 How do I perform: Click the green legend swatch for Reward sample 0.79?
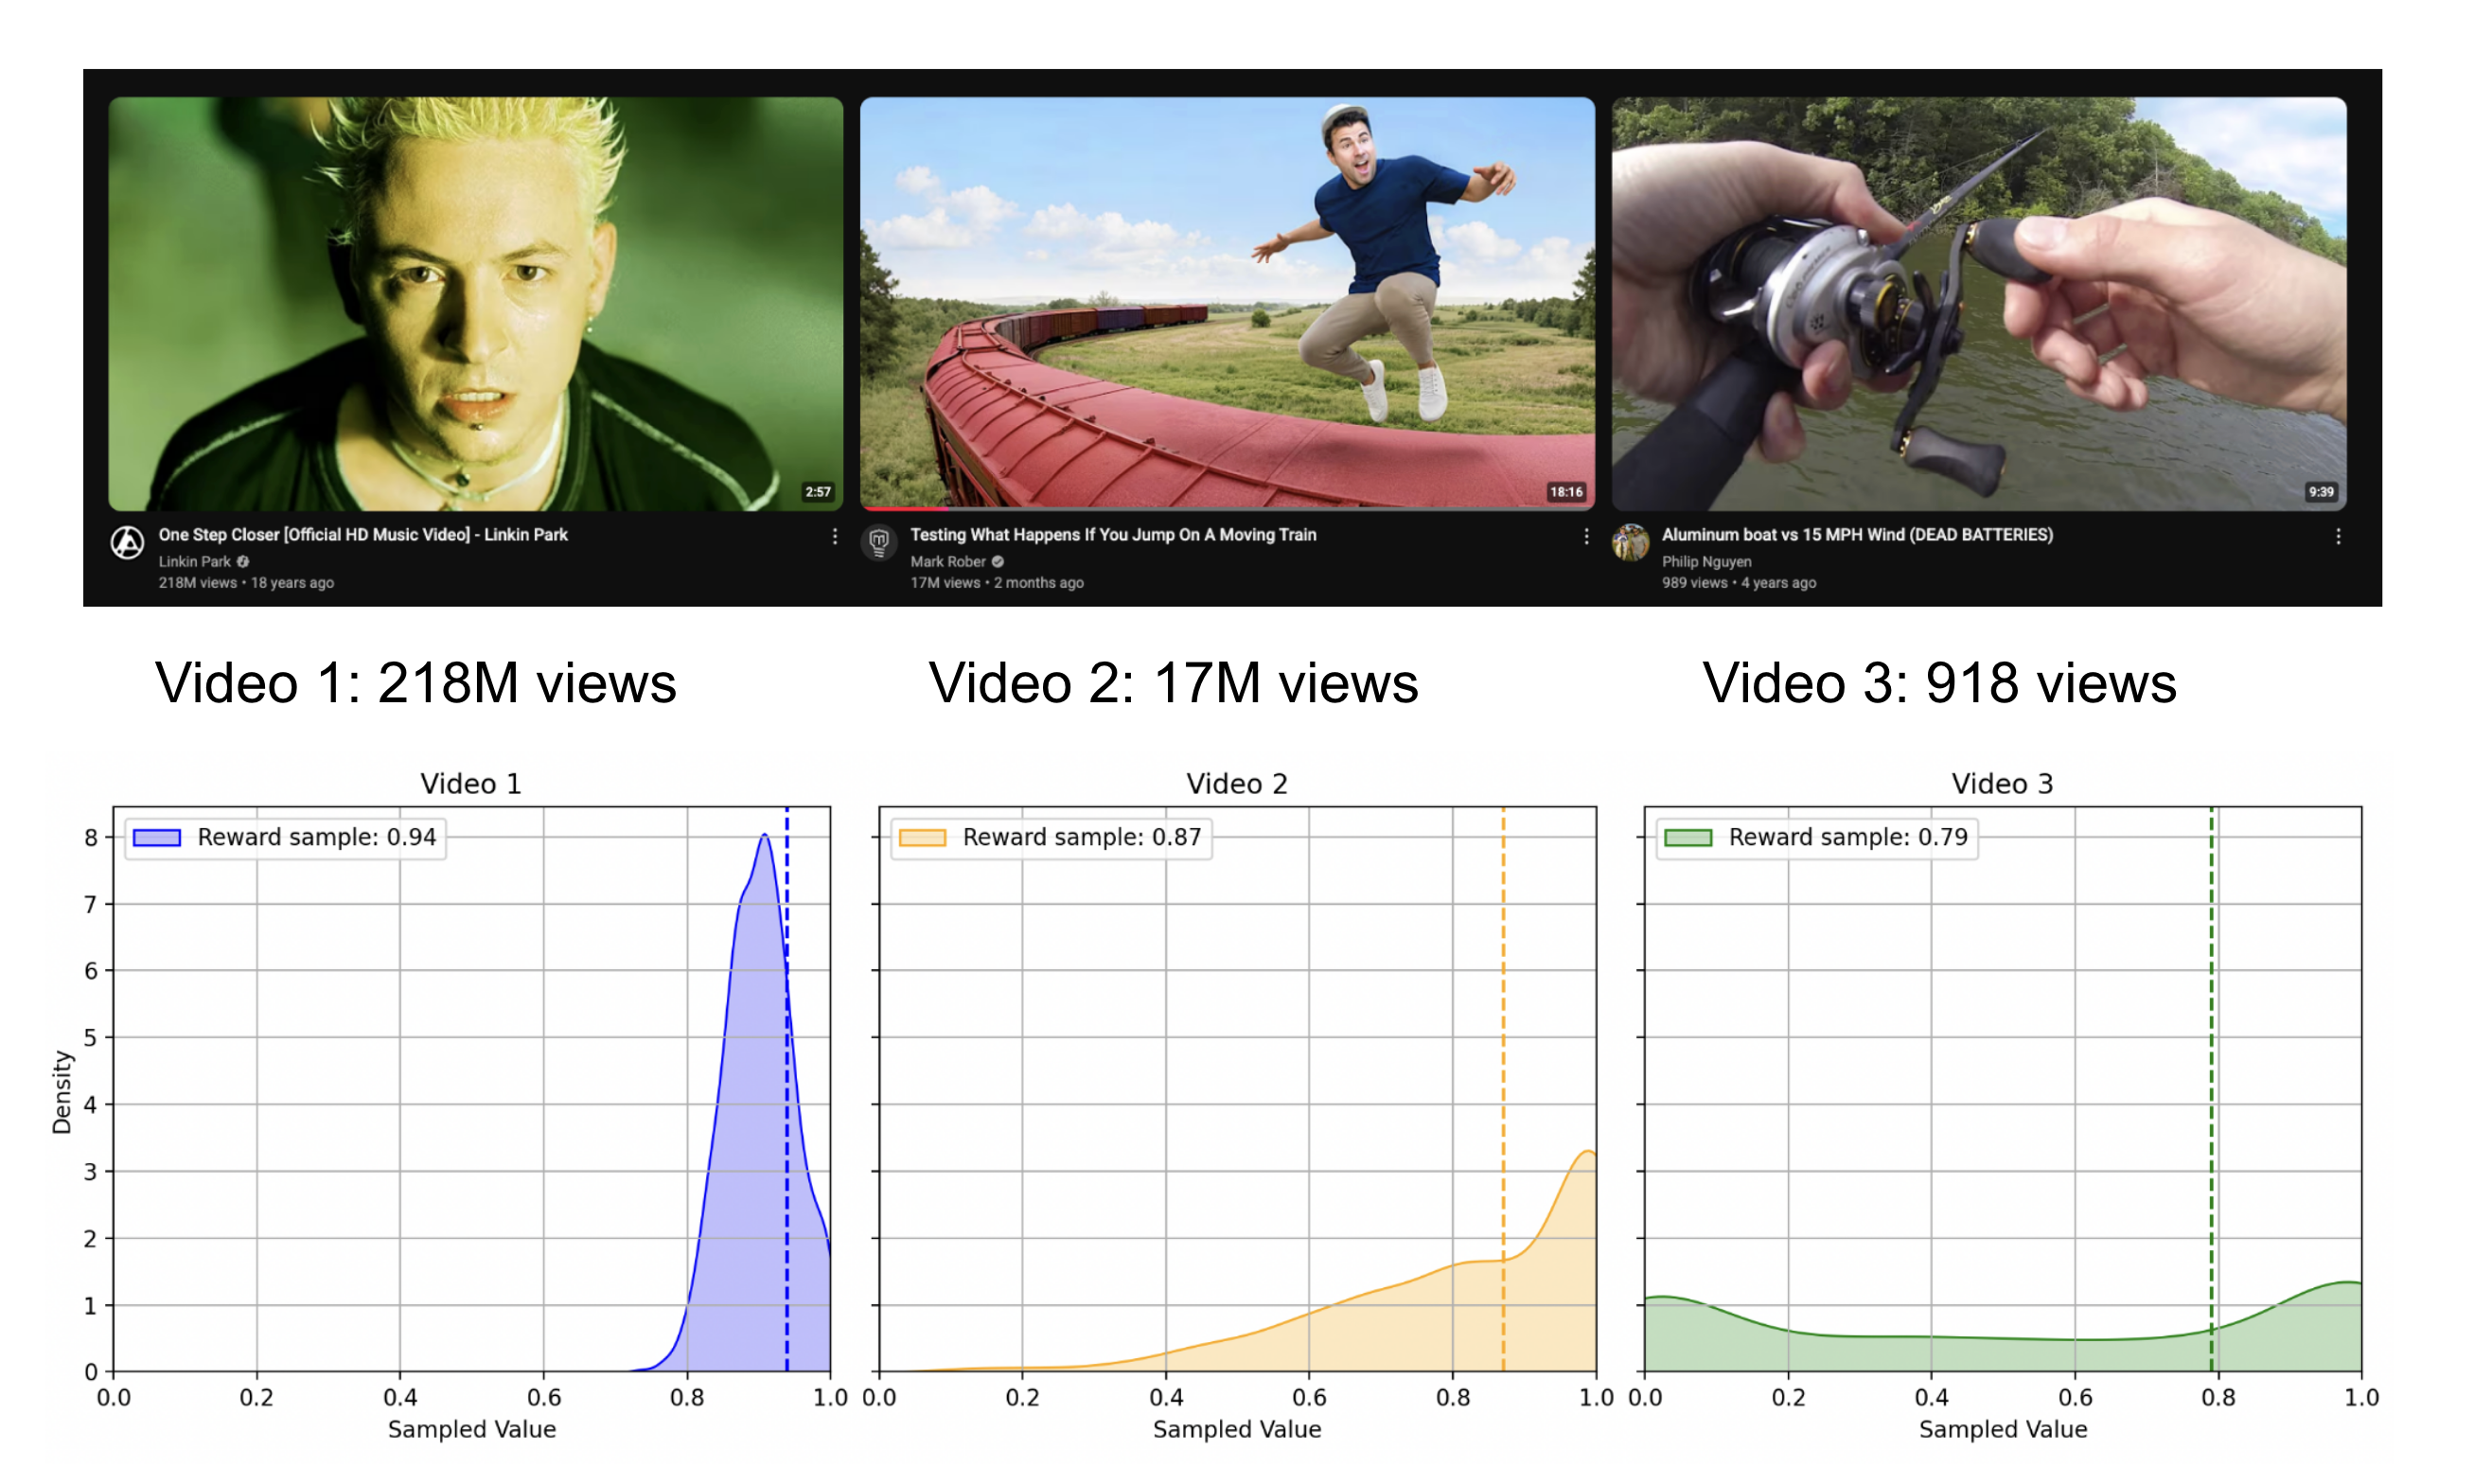[x=1688, y=838]
